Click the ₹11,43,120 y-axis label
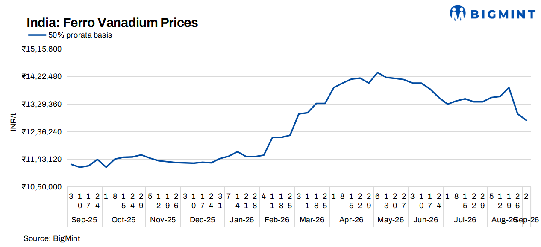Viewport: 541px width, 247px height. [x=42, y=159]
